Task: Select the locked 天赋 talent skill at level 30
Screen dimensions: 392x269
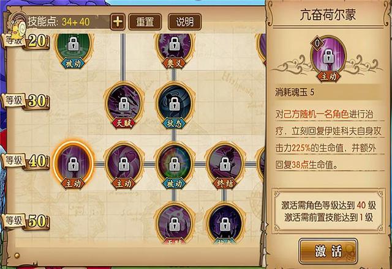Action: point(124,105)
